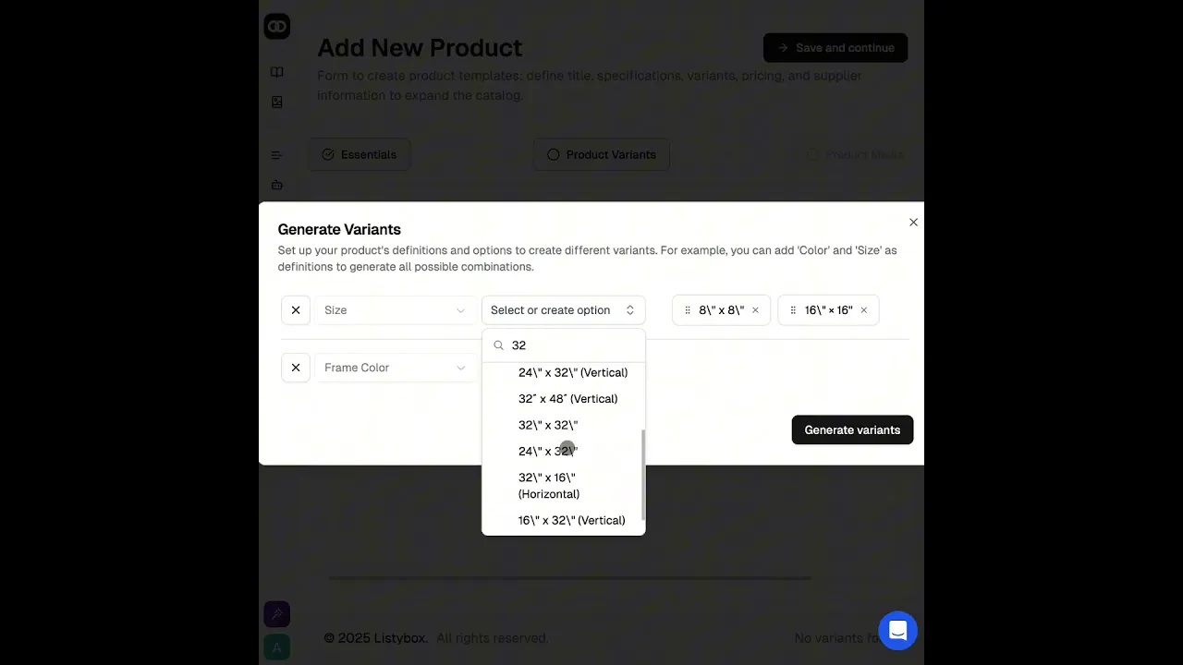Click drag handle on 8" x 8" chip

[x=688, y=310]
